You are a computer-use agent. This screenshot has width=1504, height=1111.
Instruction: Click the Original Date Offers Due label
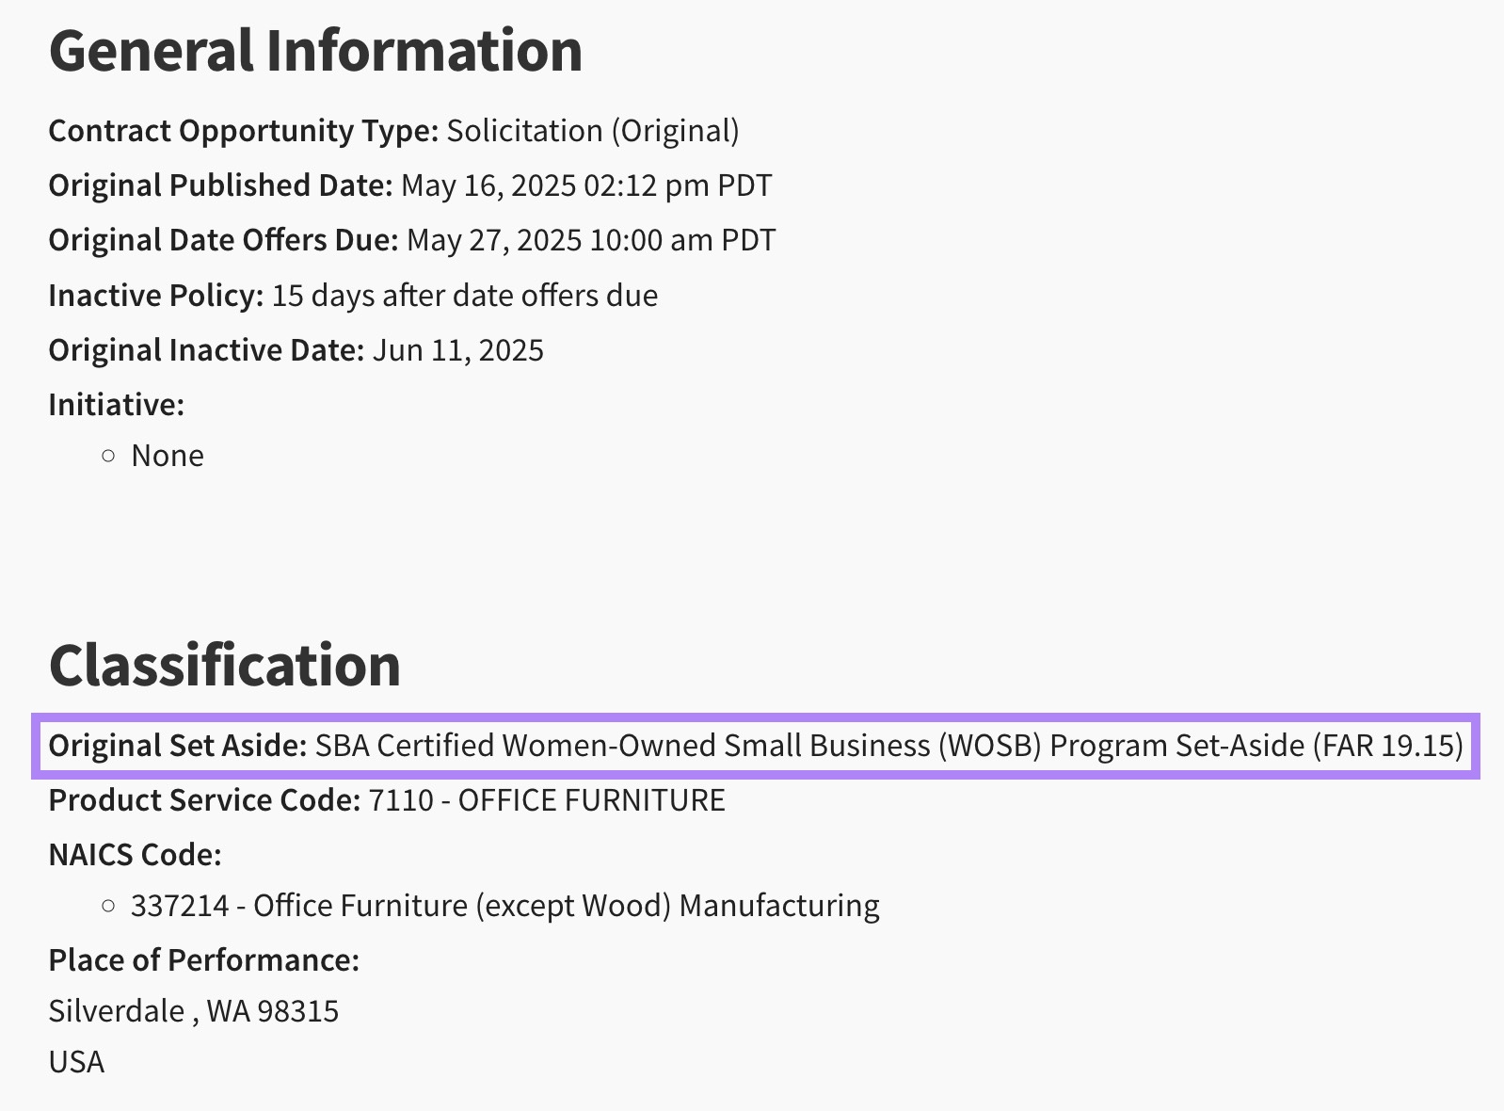(223, 240)
